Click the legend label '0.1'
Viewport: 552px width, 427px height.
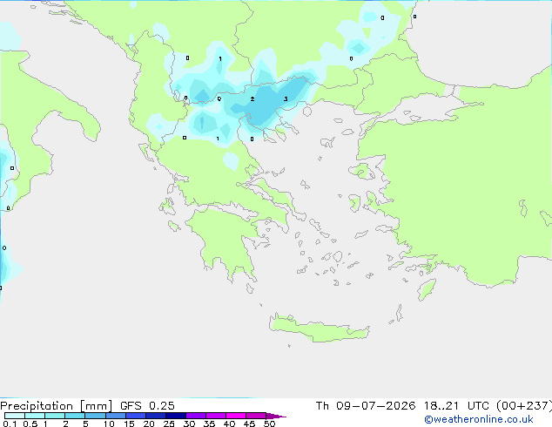coord(10,424)
